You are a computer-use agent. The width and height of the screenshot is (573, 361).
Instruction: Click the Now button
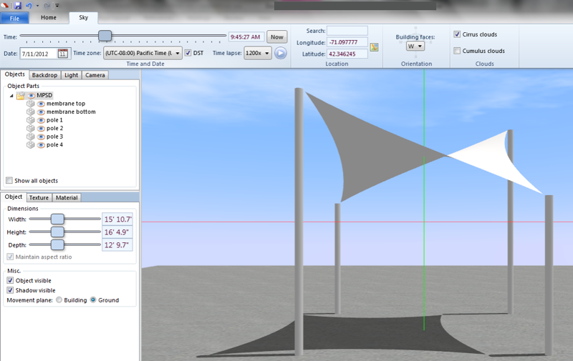[276, 36]
